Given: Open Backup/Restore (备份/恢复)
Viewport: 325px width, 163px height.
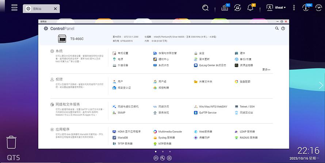Looking at the screenshot, I should (x=243, y=59).
